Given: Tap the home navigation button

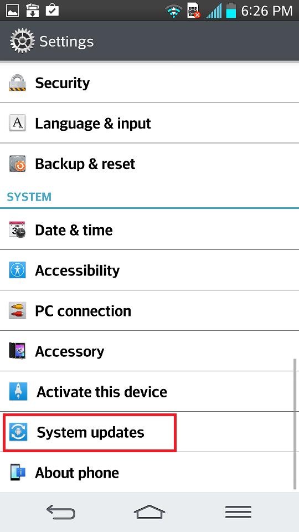Looking at the screenshot, I should point(149,512).
